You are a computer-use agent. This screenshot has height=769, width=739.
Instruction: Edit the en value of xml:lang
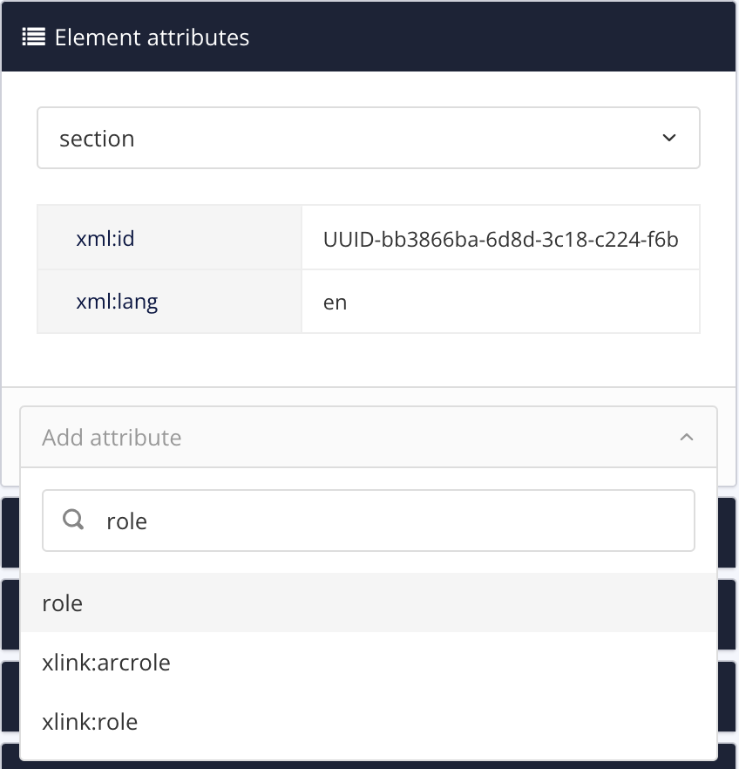tap(499, 302)
